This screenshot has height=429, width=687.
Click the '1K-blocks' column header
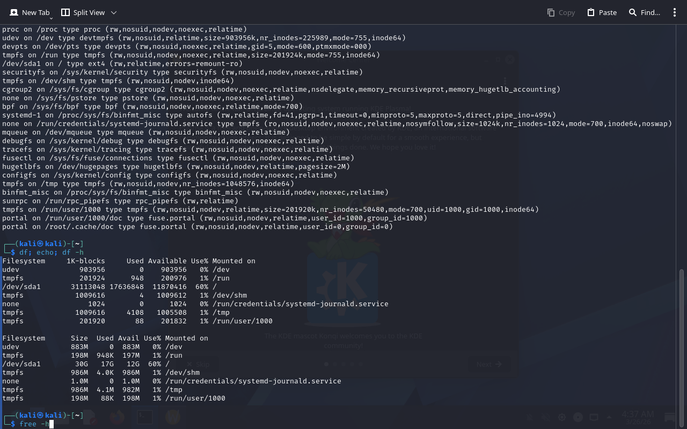coord(86,261)
